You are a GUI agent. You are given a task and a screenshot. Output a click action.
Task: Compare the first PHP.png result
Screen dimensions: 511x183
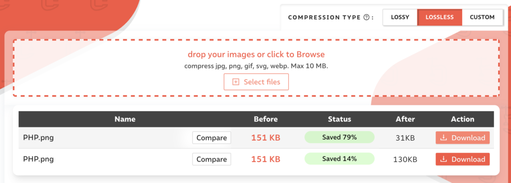[212, 138]
